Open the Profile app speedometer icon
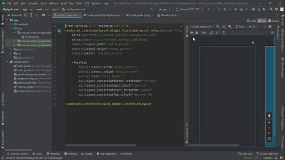The width and height of the screenshot is (285, 160). [x=236, y=9]
